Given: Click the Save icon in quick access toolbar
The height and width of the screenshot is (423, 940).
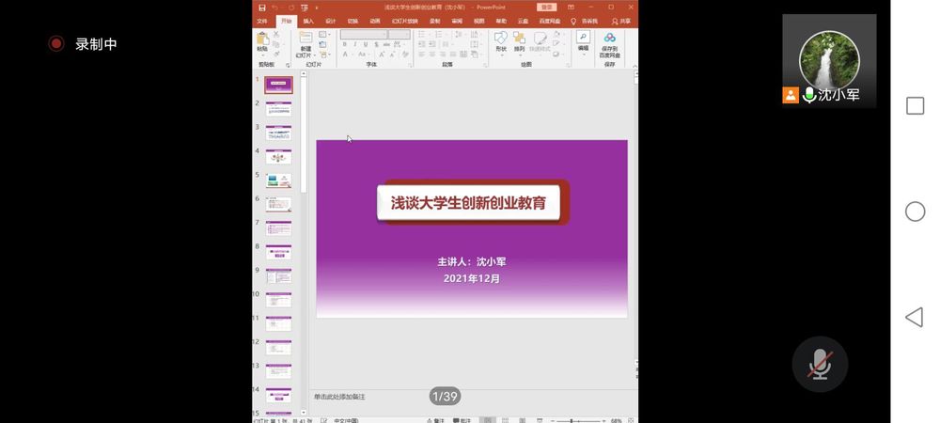Looking at the screenshot, I should [x=261, y=7].
